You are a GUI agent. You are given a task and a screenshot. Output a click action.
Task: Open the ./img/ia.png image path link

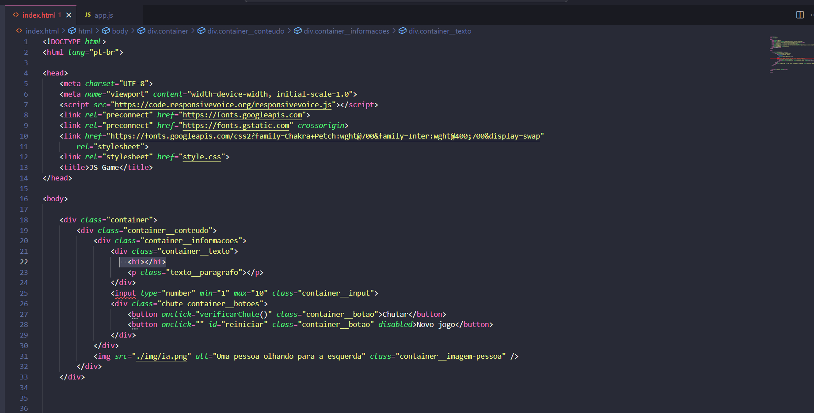point(162,357)
